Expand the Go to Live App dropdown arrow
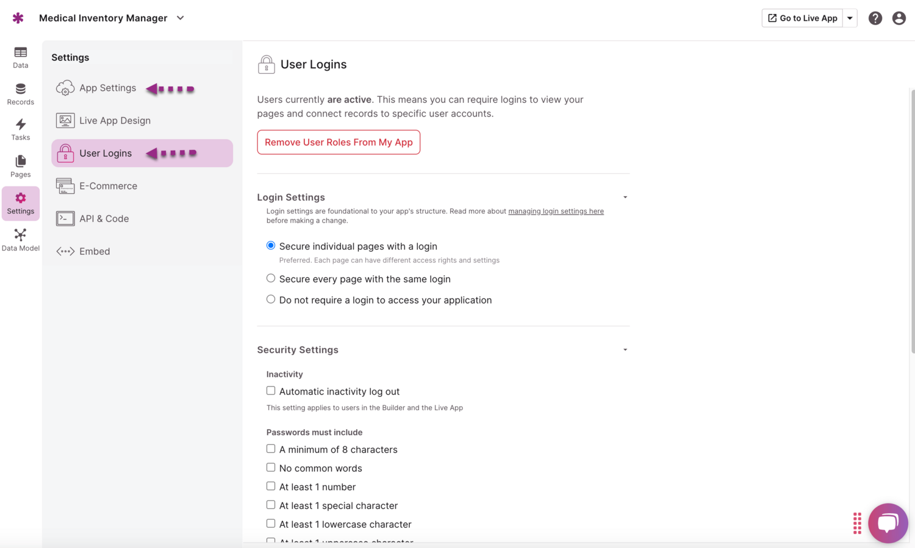915x548 pixels. click(x=850, y=18)
